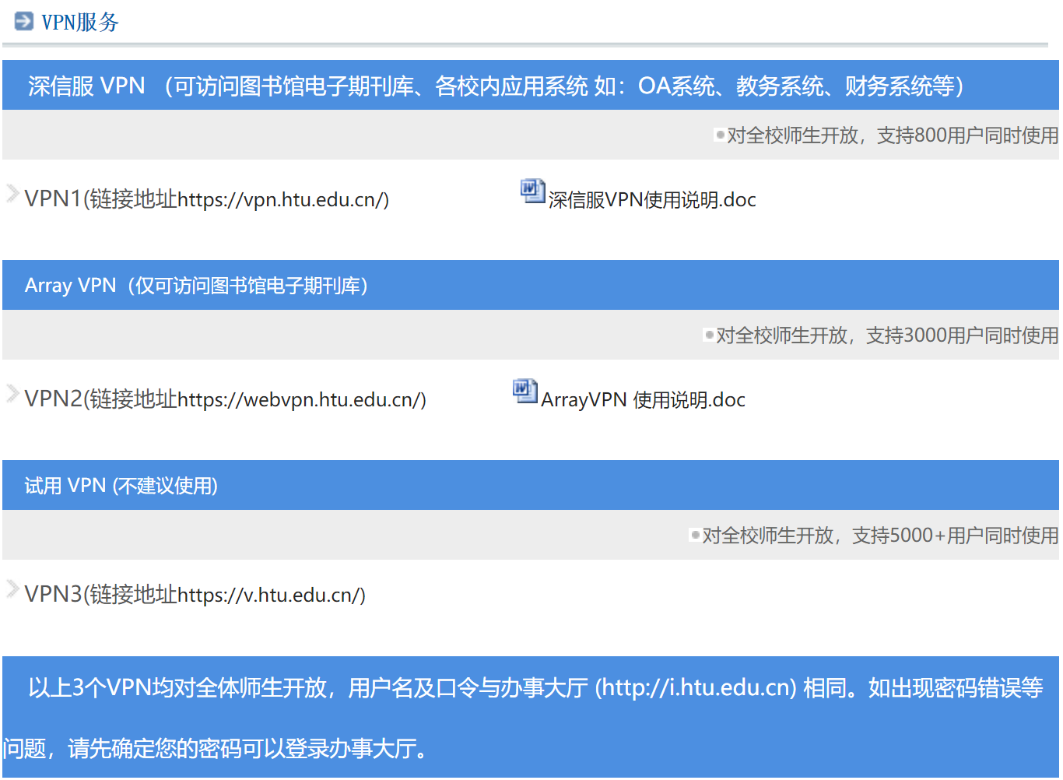The width and height of the screenshot is (1063, 780).
Task: Open the VPN1 link vpn.htu.edu.cn
Action: [206, 200]
